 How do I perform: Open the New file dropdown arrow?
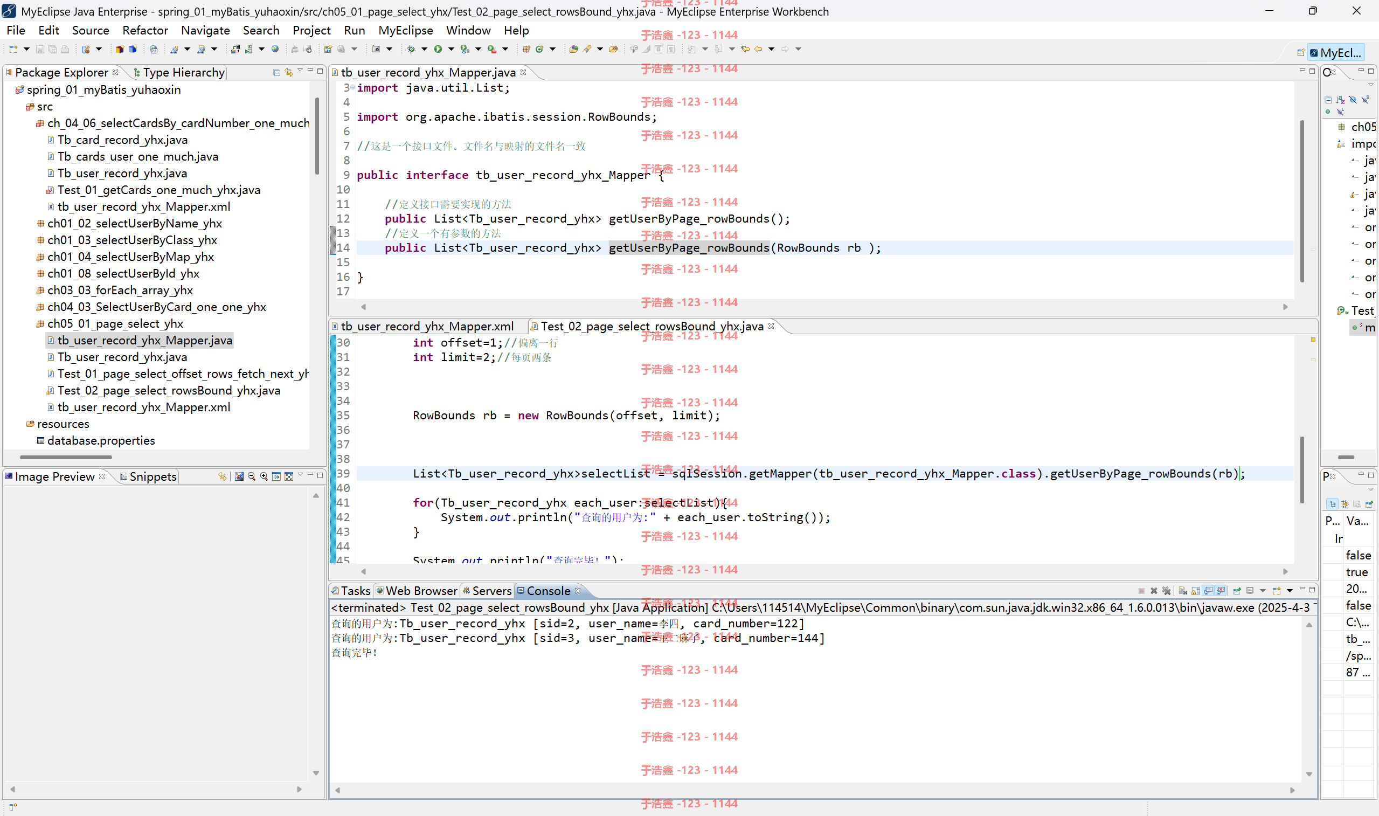point(26,50)
